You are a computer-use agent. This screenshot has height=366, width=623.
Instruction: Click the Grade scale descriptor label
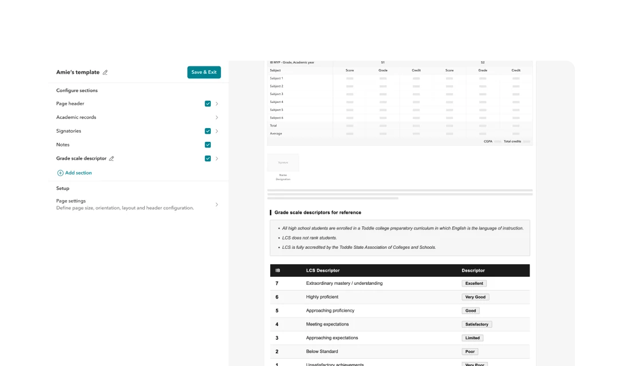[81, 158]
